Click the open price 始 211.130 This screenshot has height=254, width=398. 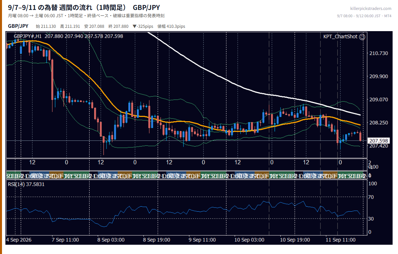tap(46, 26)
